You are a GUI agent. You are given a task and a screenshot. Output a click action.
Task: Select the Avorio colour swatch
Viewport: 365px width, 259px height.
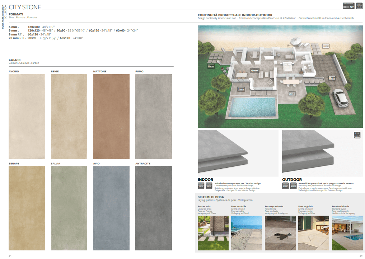[27, 116]
